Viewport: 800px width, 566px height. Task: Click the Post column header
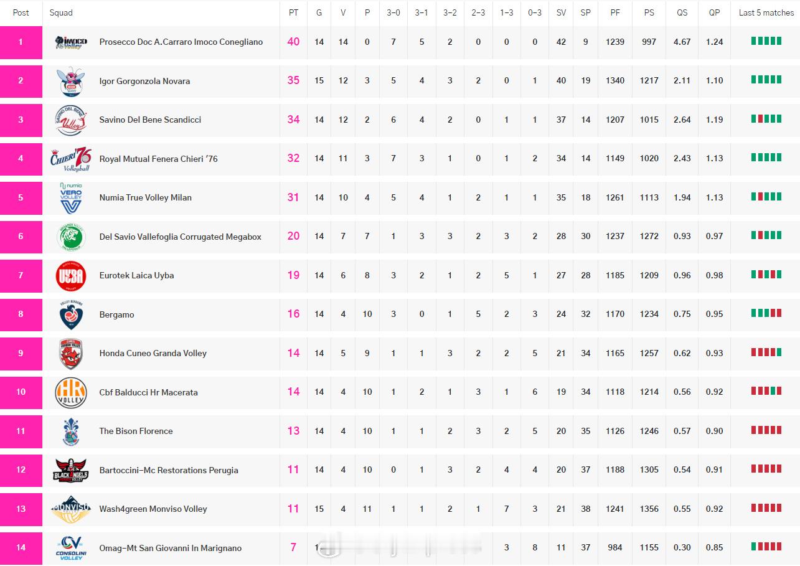[x=21, y=12]
